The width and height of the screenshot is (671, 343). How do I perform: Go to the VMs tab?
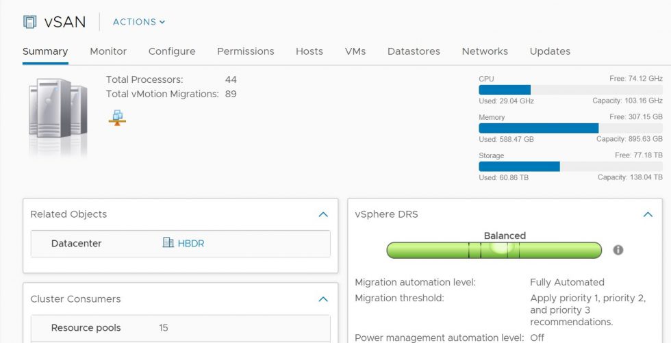pos(355,51)
